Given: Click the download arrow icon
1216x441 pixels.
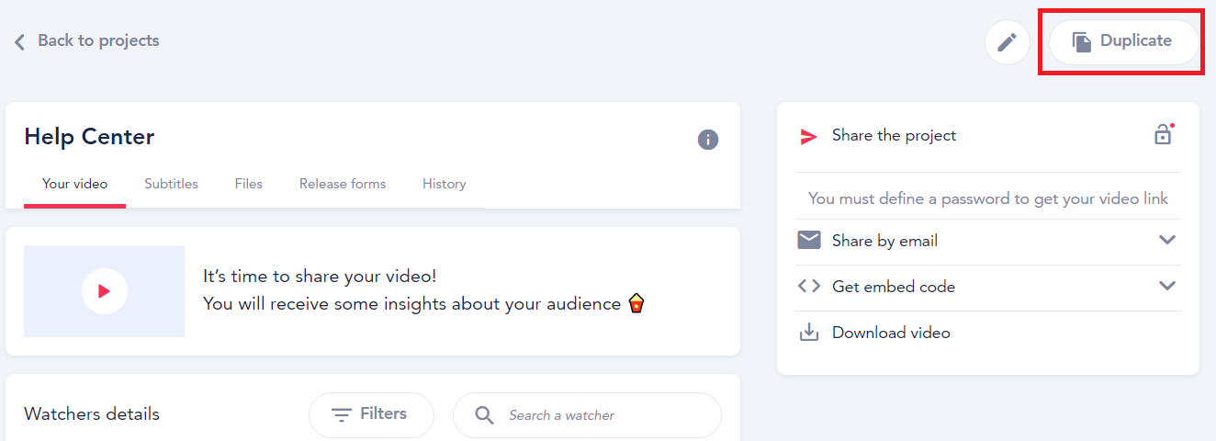Looking at the screenshot, I should point(809,332).
